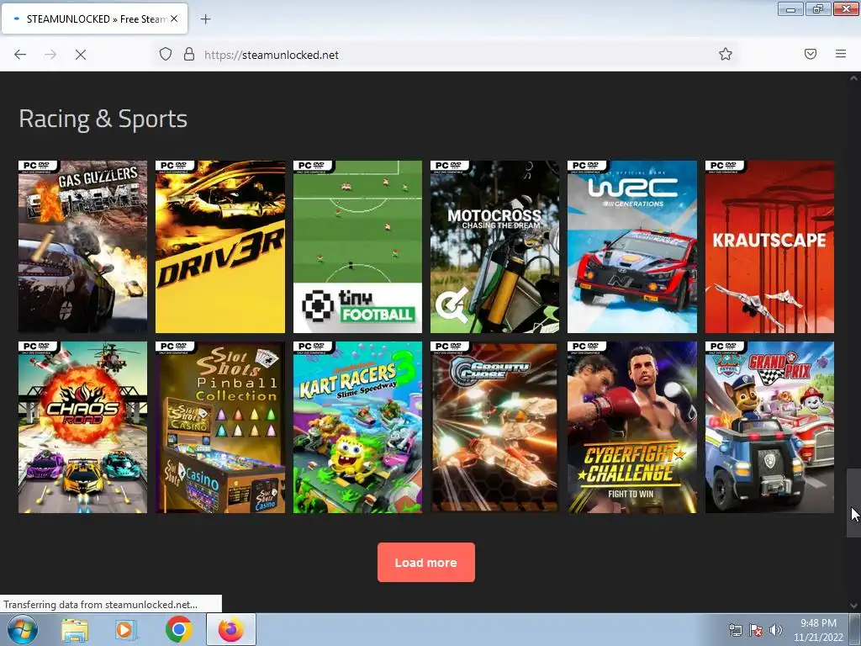Open the Cyberfight Challenge game cover
Viewport: 861px width, 646px height.
coord(632,427)
